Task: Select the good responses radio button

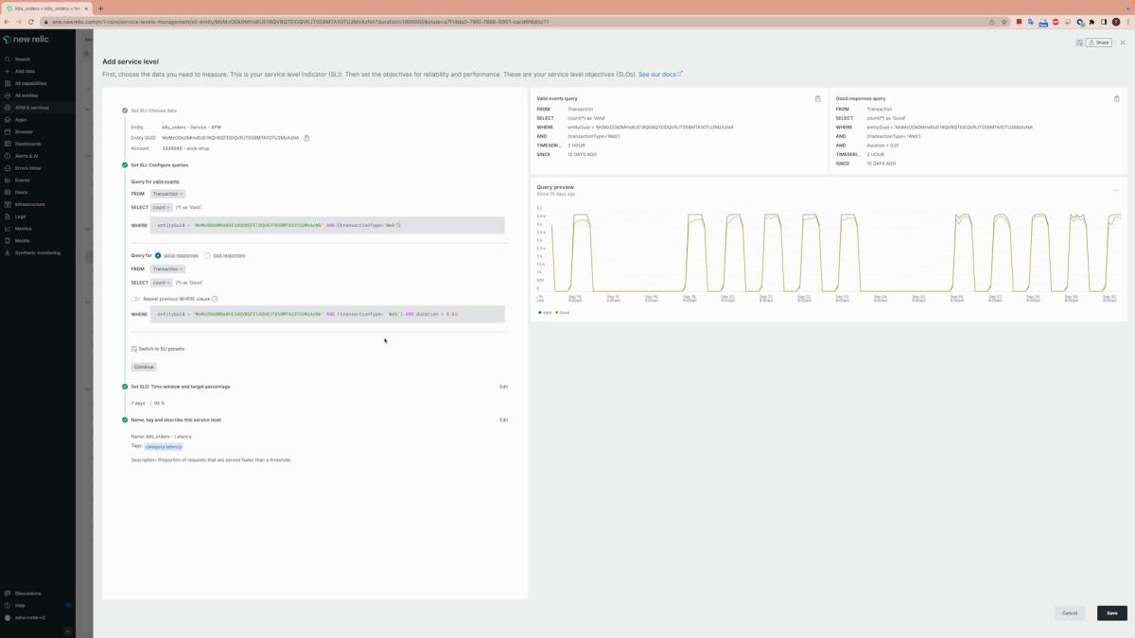Action: tap(158, 255)
